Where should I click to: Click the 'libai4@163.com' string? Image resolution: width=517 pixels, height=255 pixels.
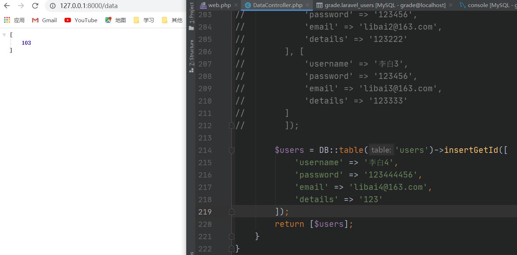coord(388,187)
